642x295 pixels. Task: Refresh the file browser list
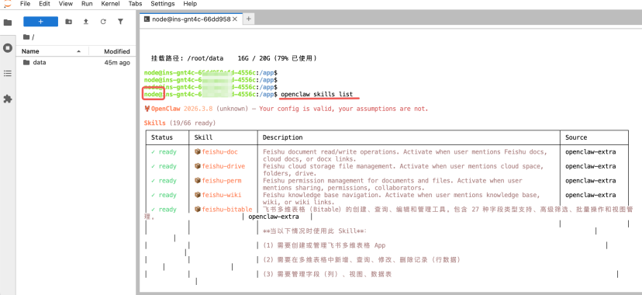pos(103,21)
